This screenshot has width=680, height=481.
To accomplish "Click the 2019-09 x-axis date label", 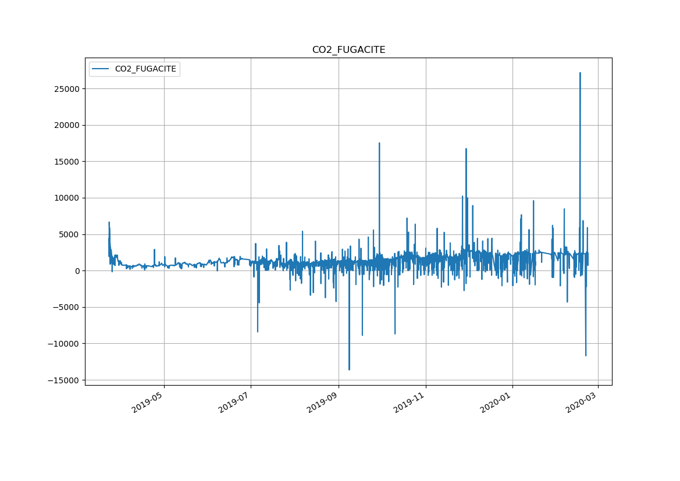I will pyautogui.click(x=323, y=401).
